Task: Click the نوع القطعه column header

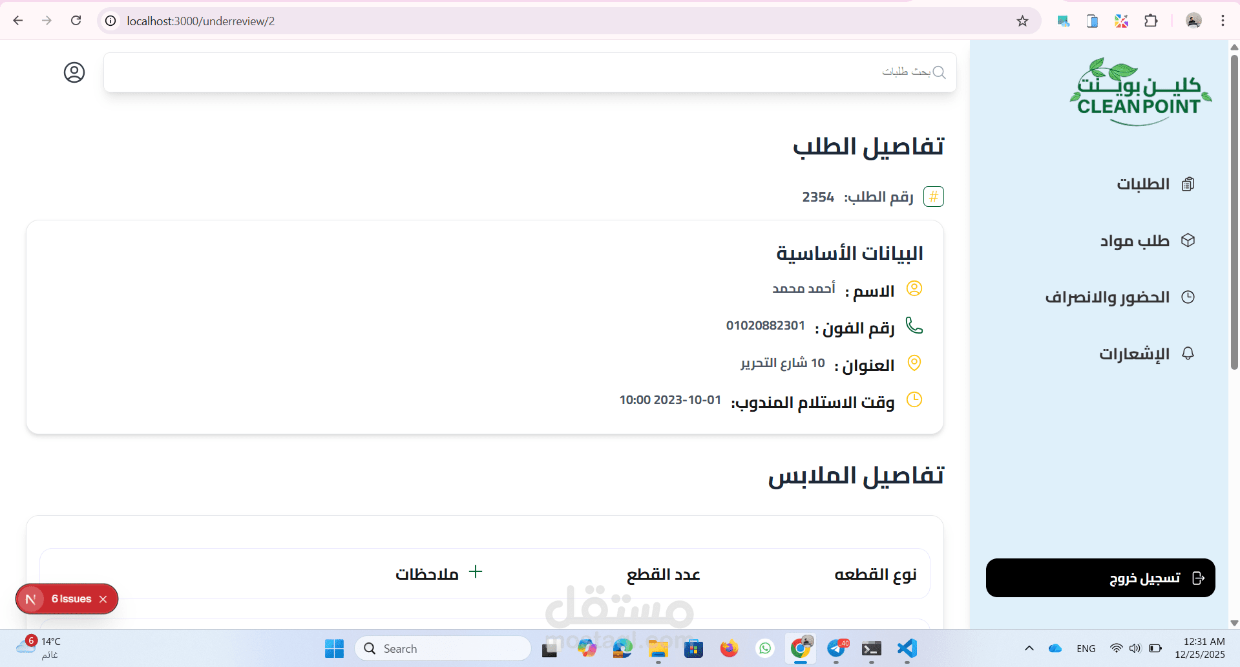Action: [x=876, y=574]
